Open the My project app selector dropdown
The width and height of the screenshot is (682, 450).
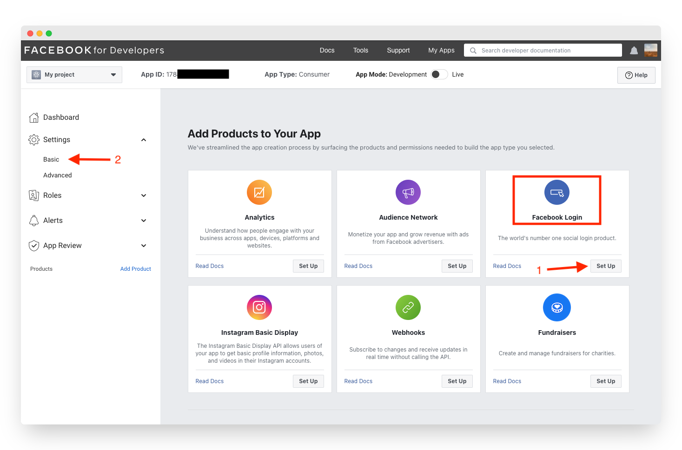[74, 75]
